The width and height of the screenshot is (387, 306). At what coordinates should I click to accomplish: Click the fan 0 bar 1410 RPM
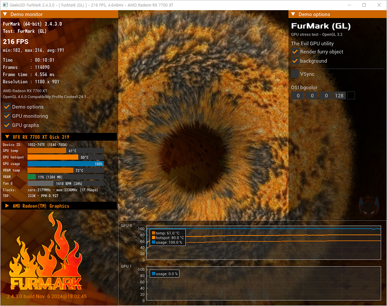pyautogui.click(x=66, y=184)
